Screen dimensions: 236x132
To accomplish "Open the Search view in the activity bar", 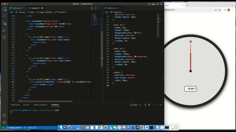I will [4, 16].
